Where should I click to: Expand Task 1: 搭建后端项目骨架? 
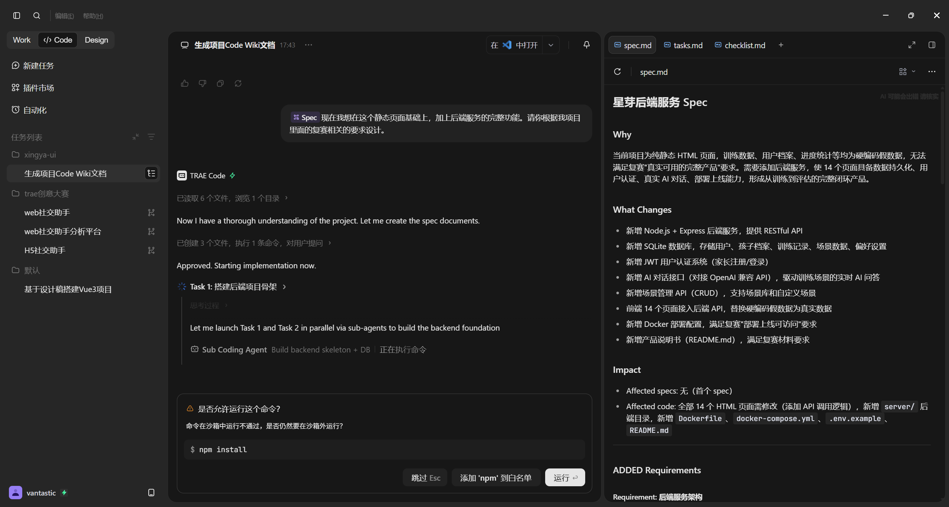pyautogui.click(x=237, y=286)
